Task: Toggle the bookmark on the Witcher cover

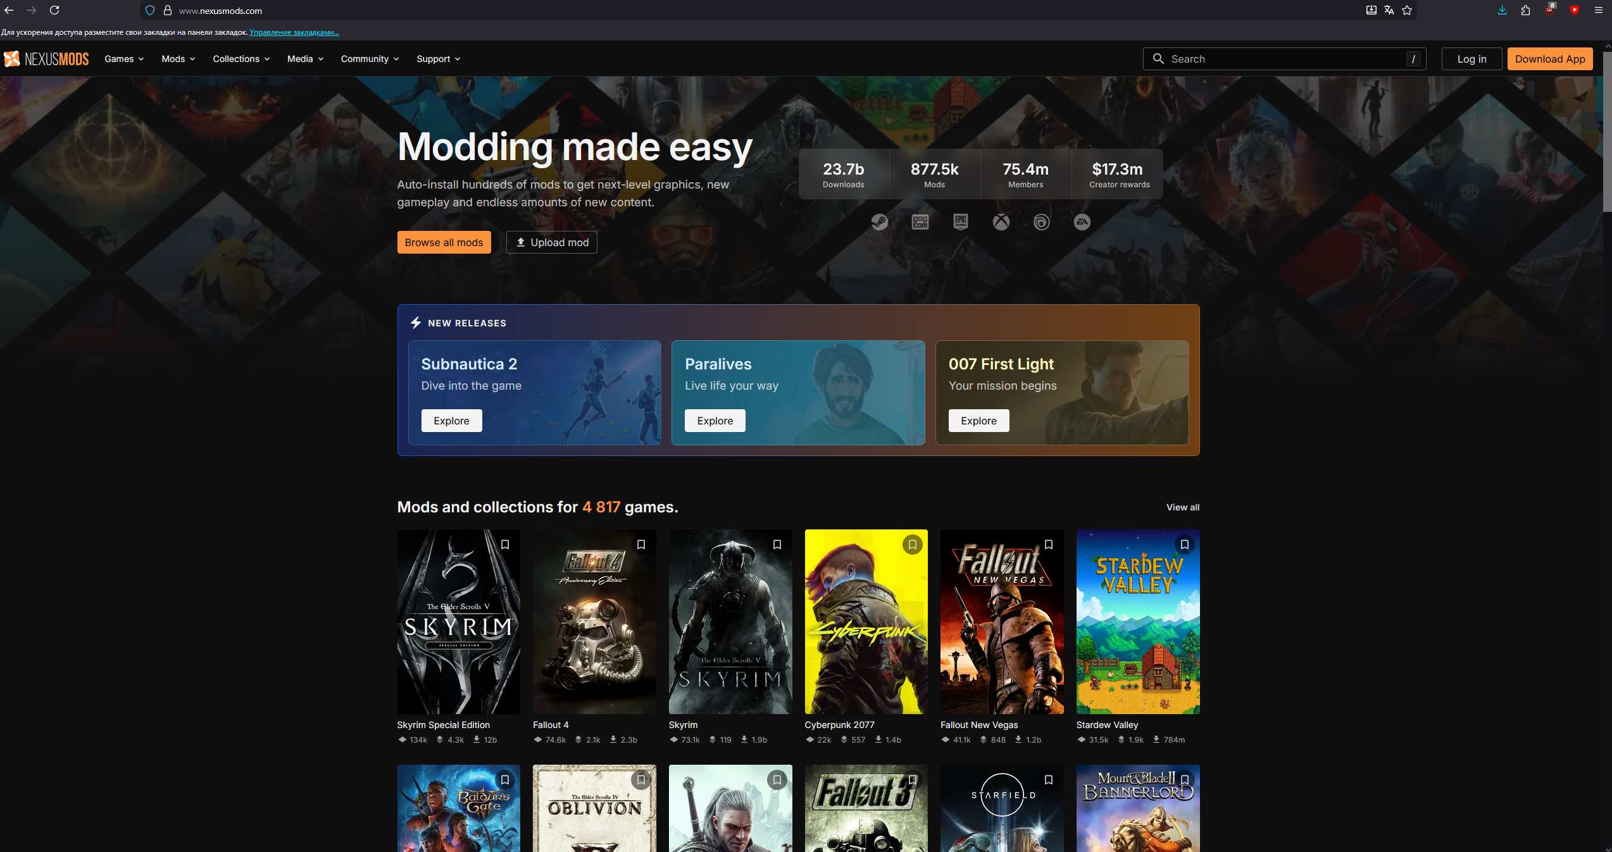Action: tap(777, 780)
